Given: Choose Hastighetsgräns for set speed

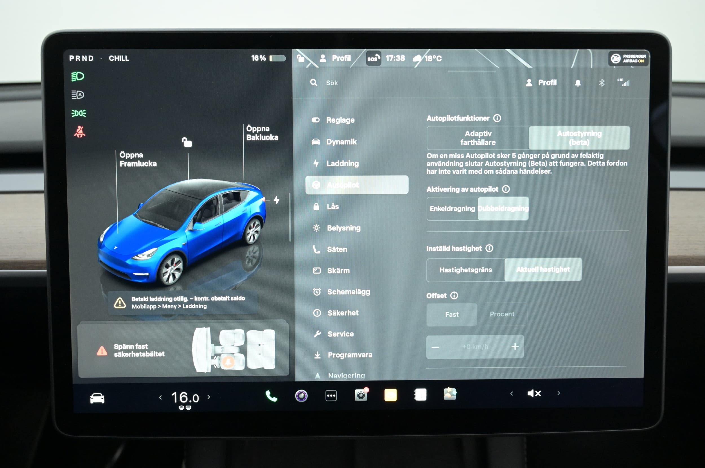Looking at the screenshot, I should click(465, 270).
